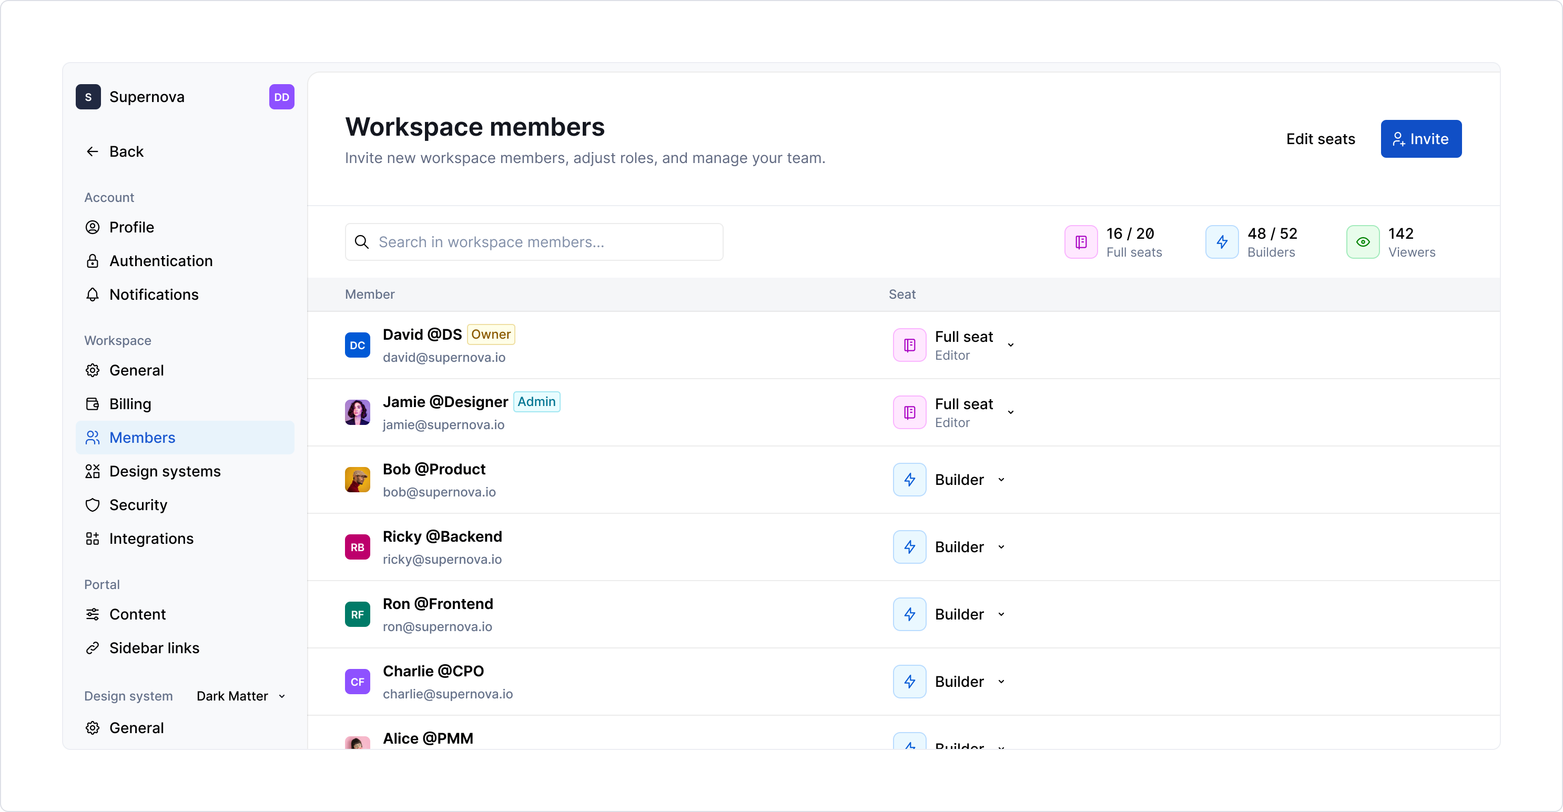Click the Viewers eye icon
Viewport: 1563px width, 812px height.
point(1363,242)
